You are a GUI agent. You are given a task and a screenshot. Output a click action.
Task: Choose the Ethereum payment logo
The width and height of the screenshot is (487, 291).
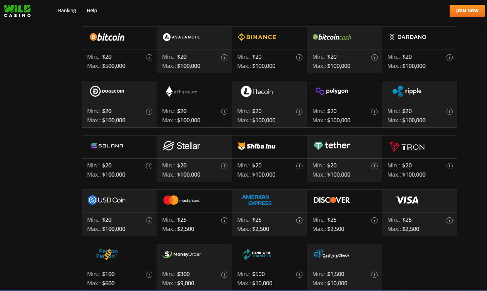click(181, 91)
